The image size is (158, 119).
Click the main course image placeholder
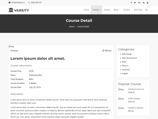(11, 46)
